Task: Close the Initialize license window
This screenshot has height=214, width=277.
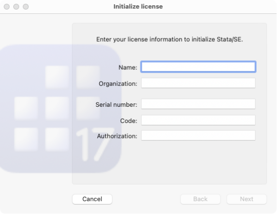Action: pyautogui.click(x=7, y=7)
